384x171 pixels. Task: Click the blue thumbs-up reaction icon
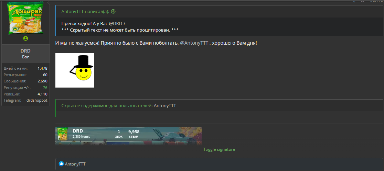pos(61,164)
